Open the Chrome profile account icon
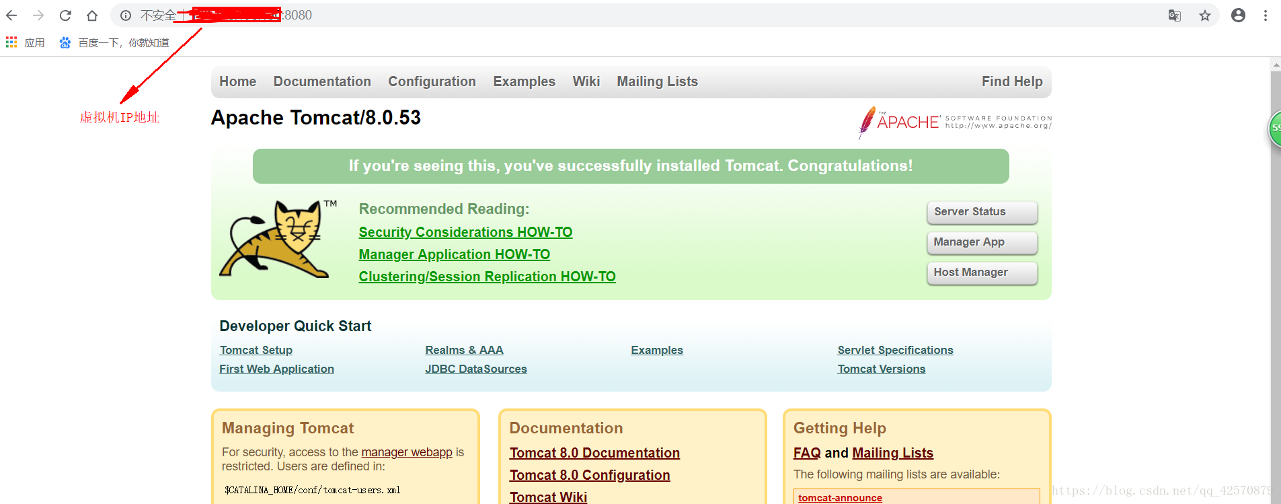The height and width of the screenshot is (504, 1281). pos(1238,15)
